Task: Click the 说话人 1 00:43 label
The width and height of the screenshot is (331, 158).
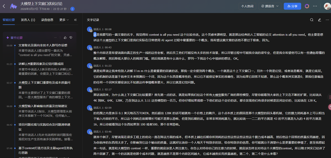Action: tap(102, 47)
